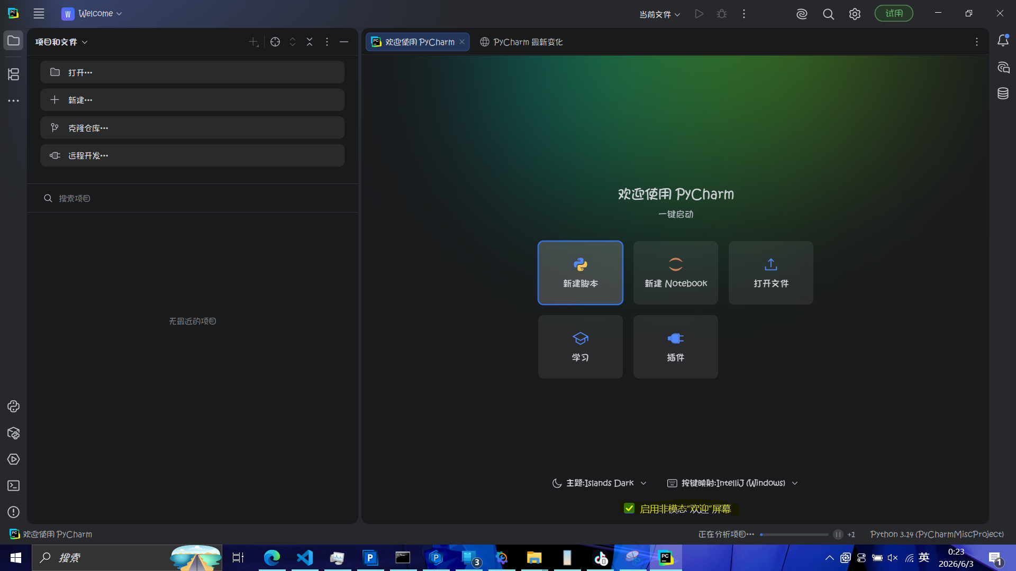
Task: Click the 远程开发… button
Action: pos(192,155)
